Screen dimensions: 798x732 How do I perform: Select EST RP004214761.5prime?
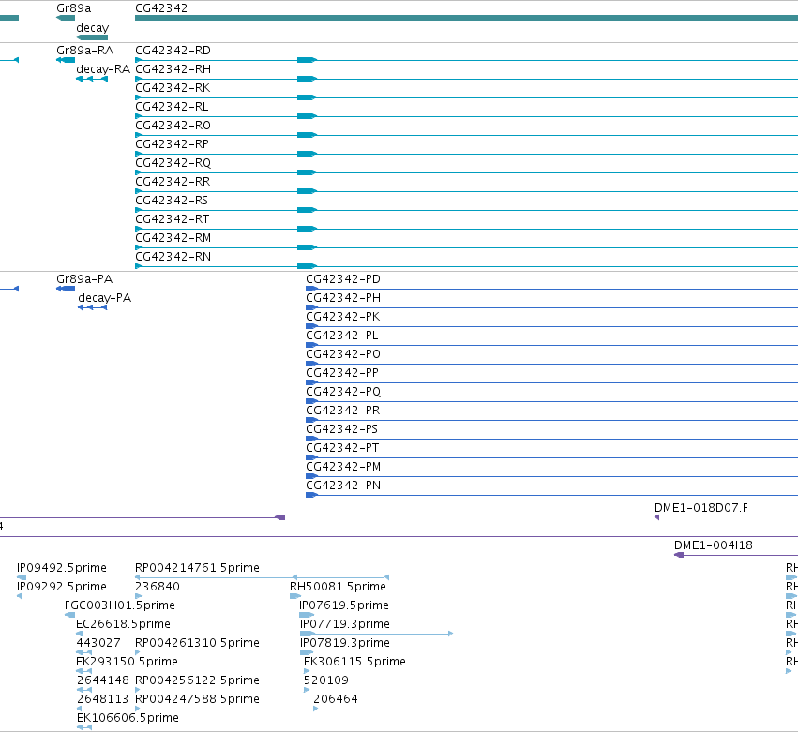(x=198, y=568)
